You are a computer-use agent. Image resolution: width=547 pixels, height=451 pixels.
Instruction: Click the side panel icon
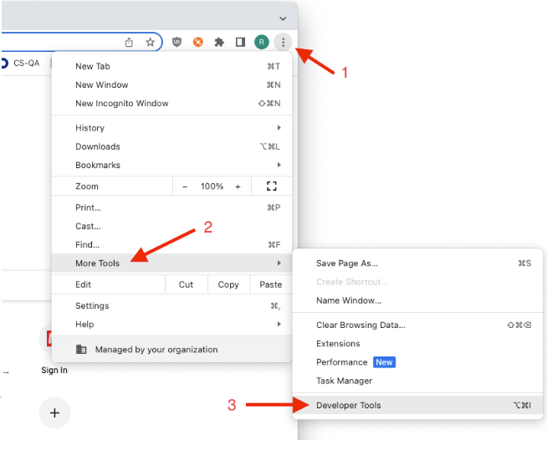click(x=240, y=42)
